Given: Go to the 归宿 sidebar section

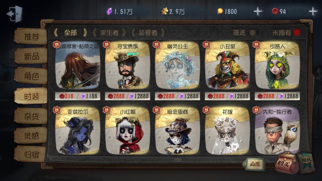Looking at the screenshot, I should 31,154.
